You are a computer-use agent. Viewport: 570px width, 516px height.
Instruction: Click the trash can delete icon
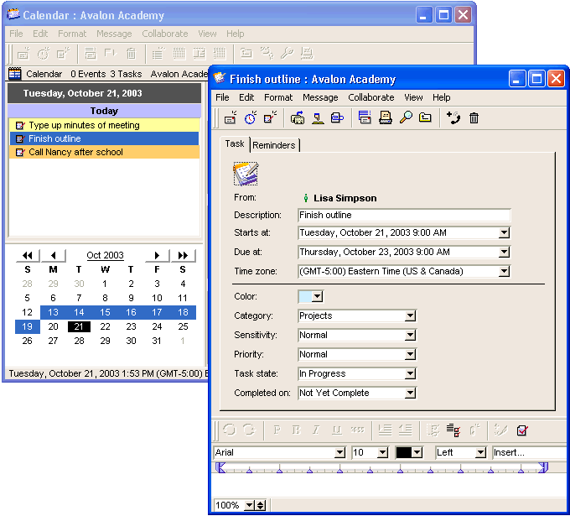point(474,118)
